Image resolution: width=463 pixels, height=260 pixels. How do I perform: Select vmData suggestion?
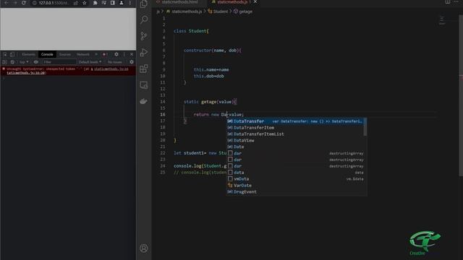coord(295,179)
